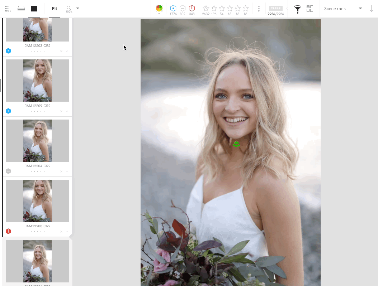The image size is (378, 286).
Task: Filter by 1-star rating (196)
Action: tap(214, 9)
